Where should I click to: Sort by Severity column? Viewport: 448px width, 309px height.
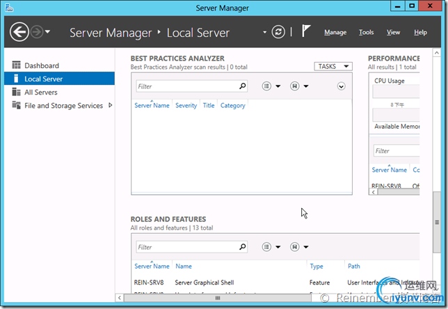[186, 106]
